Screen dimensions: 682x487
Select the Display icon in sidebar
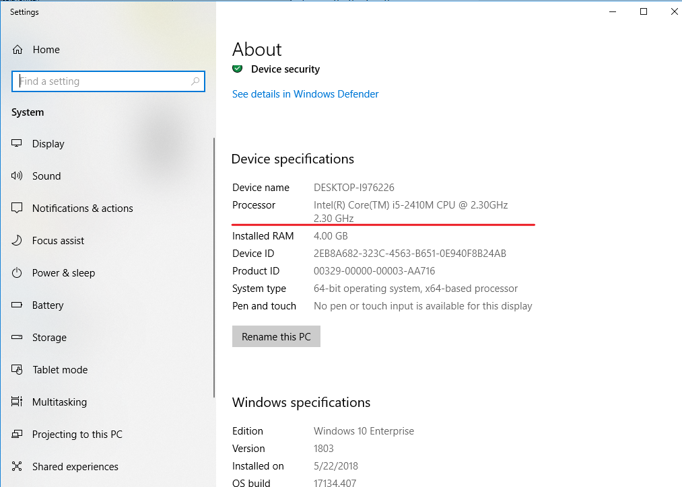click(x=17, y=143)
